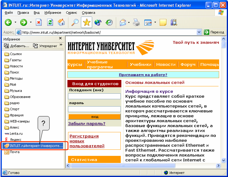This screenshot has height=177, width=228.
Task: Select the INTUIT.ru favorite entry
Action: click(x=33, y=146)
